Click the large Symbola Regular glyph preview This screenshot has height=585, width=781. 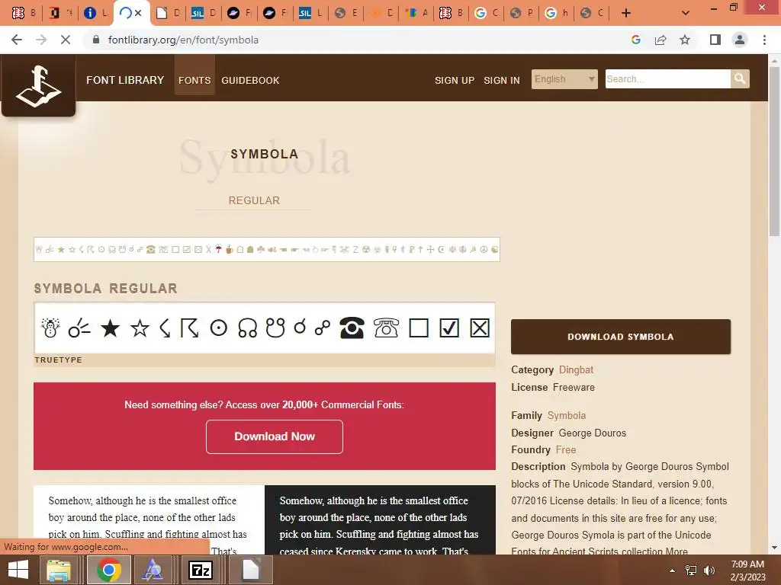pos(265,328)
